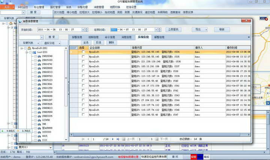Viewport: 270px width, 160px height.
Task: Tick the checkbox for HyouSoft (26) node
Action: 25,49
